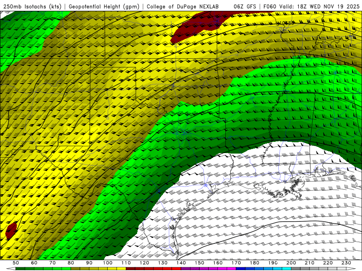362x271 pixels.
Task: Click the '150' label on the color scale
Action: click(200, 263)
